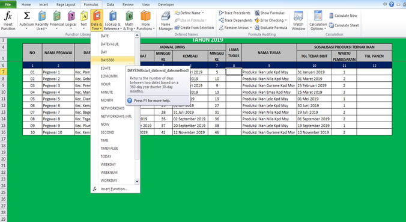Click cell '12 November 2019'
Screen dimensions: 406x222
click(190, 132)
